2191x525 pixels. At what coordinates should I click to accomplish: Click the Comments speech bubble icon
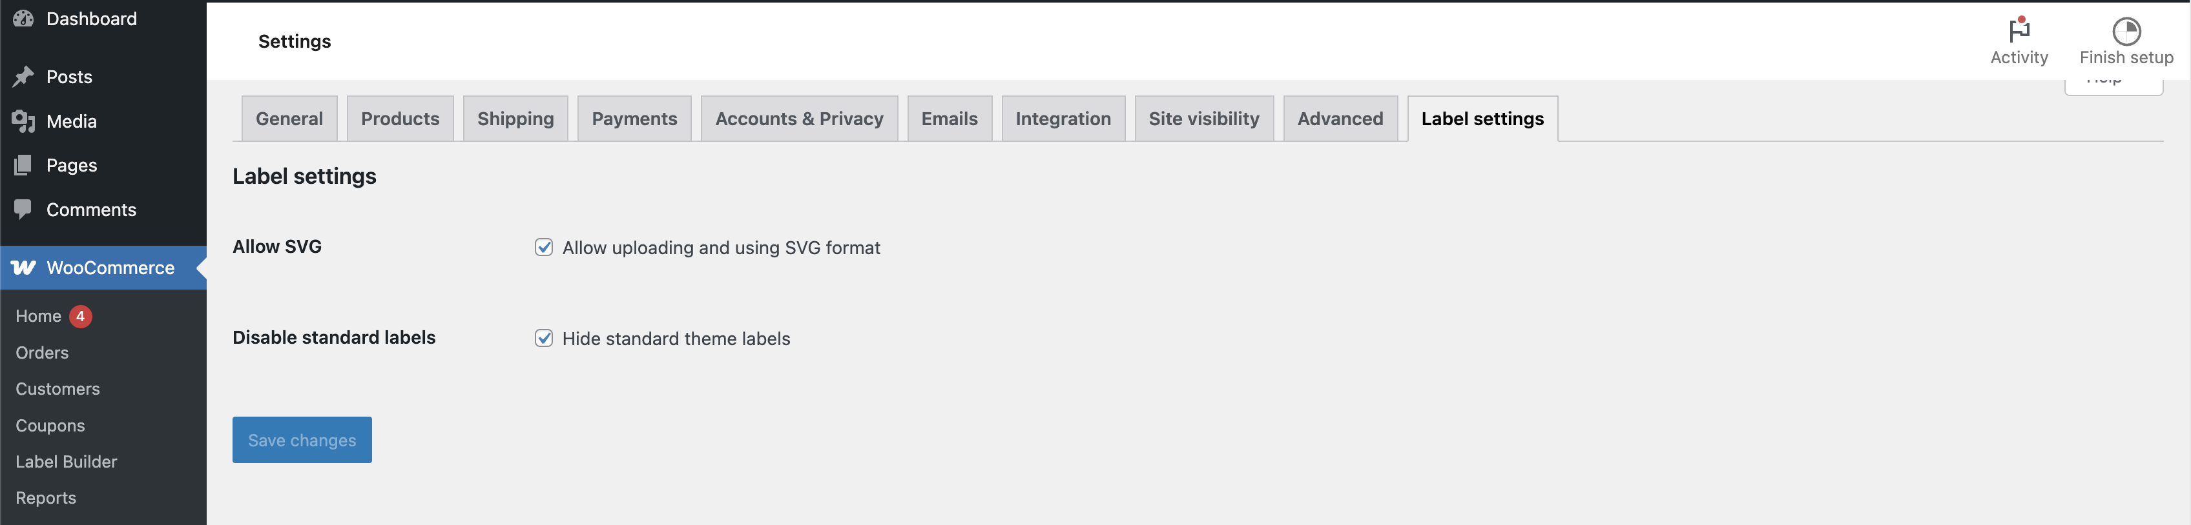pos(23,209)
